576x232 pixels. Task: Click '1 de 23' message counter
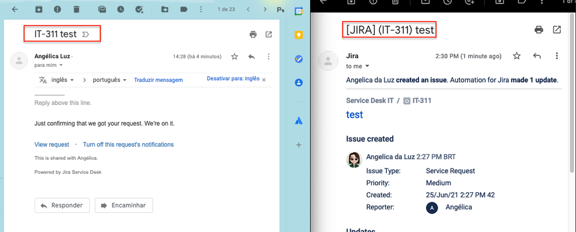pyautogui.click(x=226, y=10)
